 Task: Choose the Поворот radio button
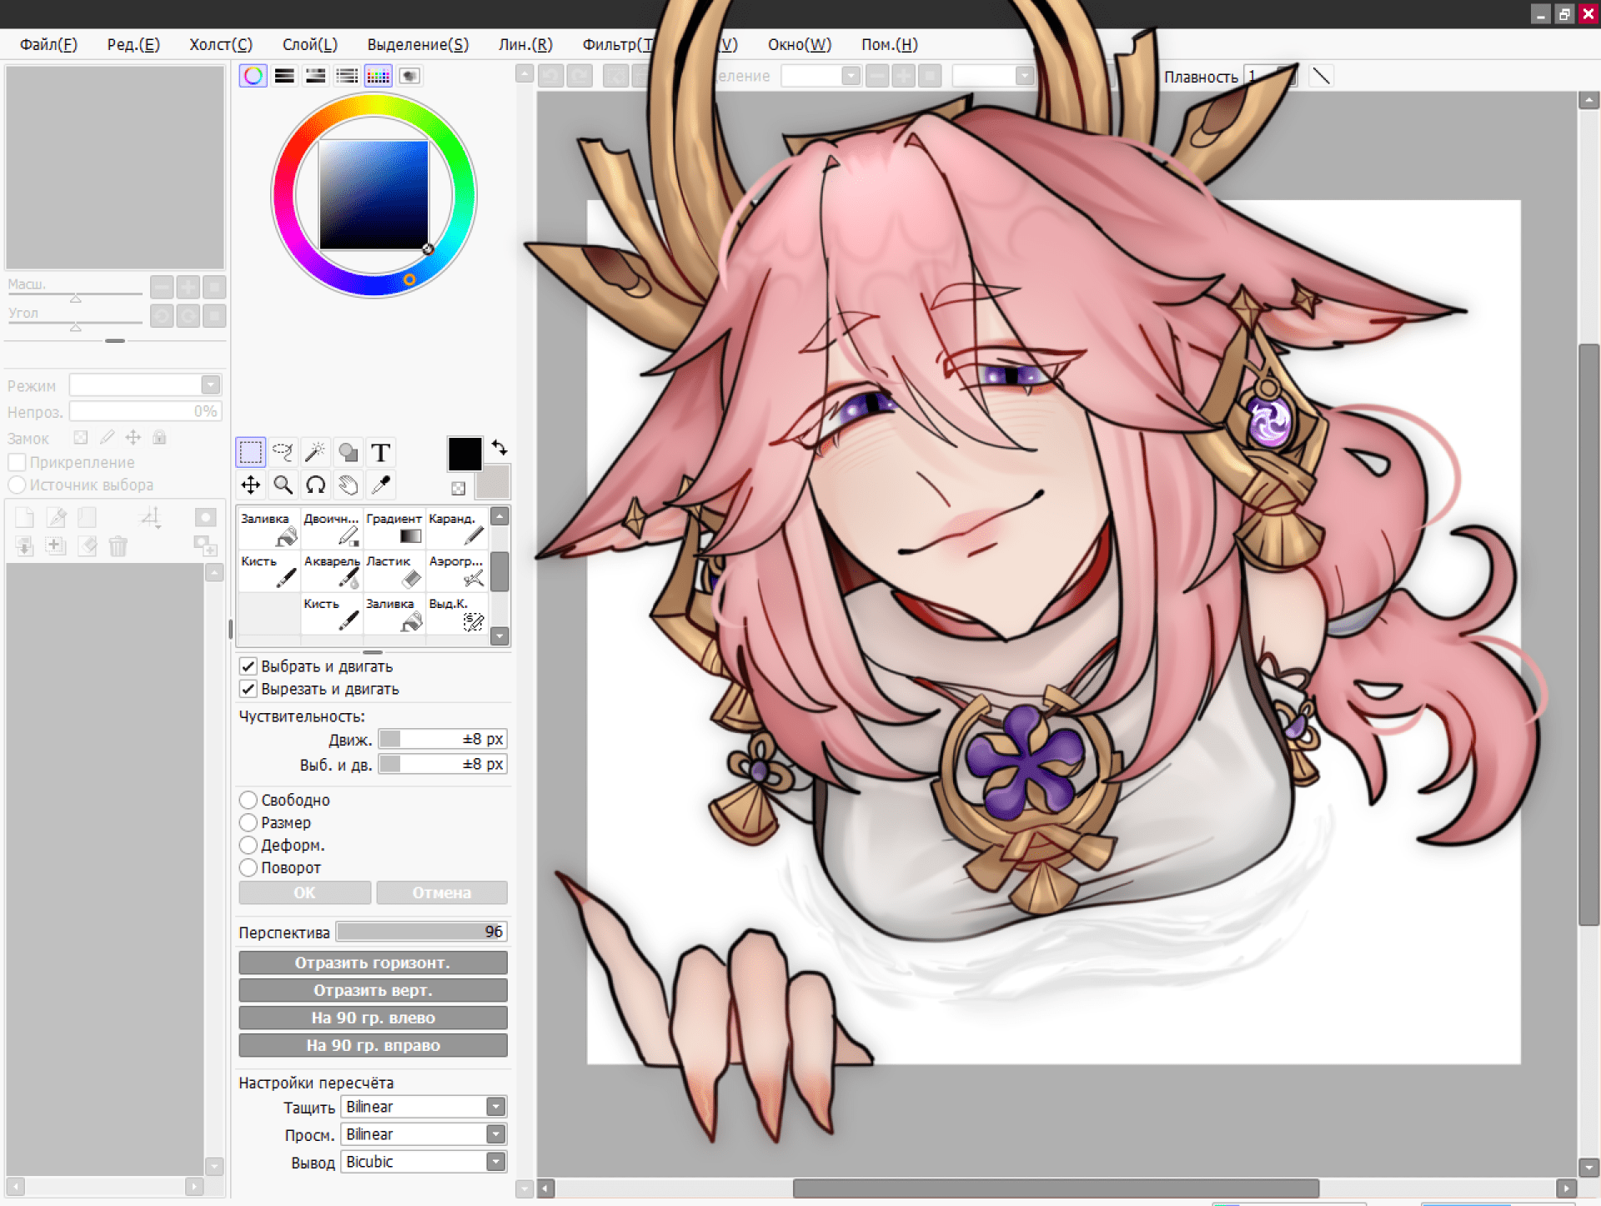(248, 867)
